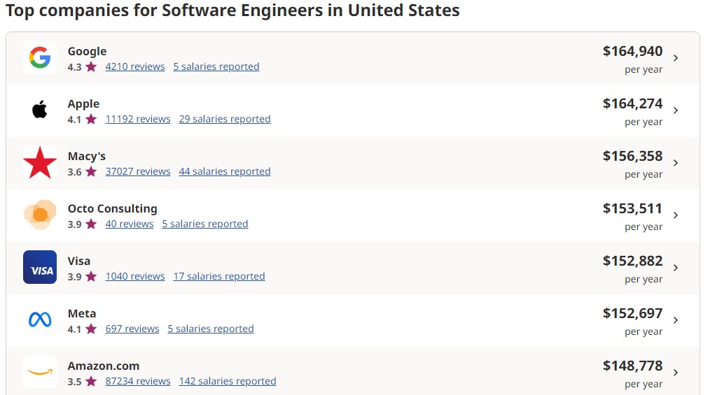708x395 pixels.
Task: Click the star rating icon for Amazon.com
Action: click(91, 381)
